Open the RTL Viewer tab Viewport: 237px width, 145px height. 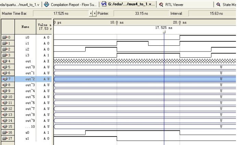[x=171, y=5]
